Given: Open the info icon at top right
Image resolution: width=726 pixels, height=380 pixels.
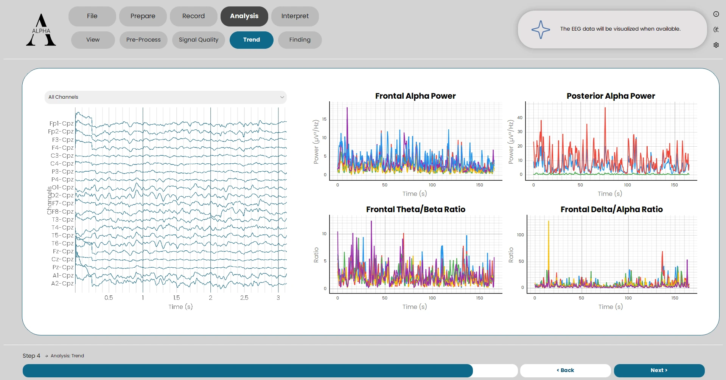Looking at the screenshot, I should coord(716,14).
